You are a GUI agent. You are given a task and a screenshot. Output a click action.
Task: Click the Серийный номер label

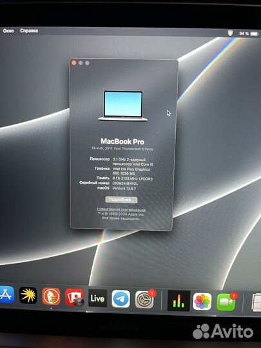tap(94, 183)
